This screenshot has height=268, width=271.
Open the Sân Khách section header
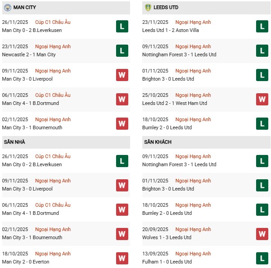(x=158, y=142)
